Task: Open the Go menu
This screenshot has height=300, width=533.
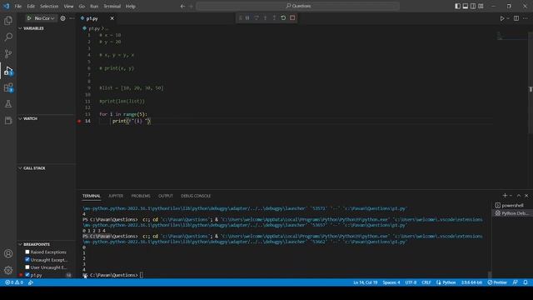Action: [x=82, y=6]
